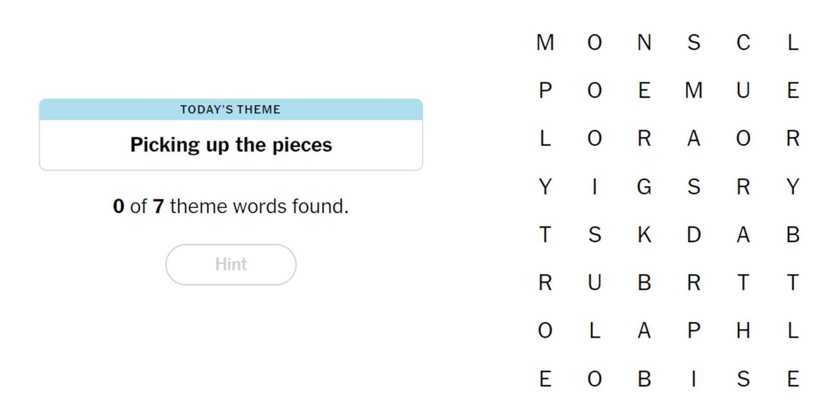
Task: Select the M in the top-left corner
Action: (x=545, y=42)
